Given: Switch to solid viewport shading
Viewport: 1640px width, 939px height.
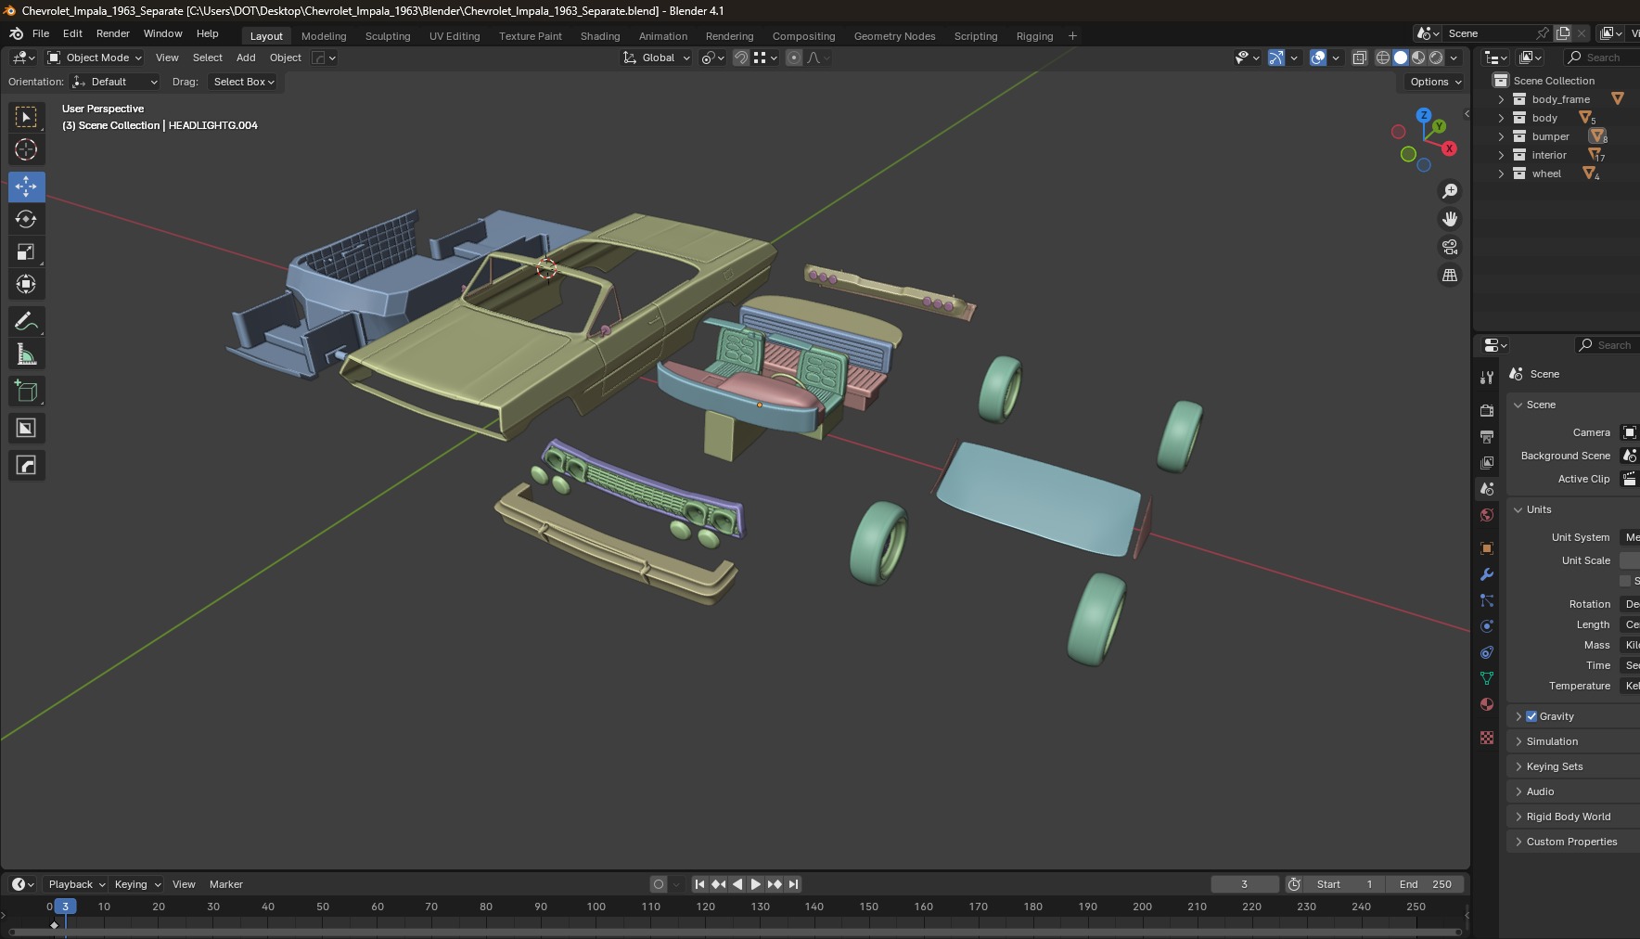Looking at the screenshot, I should pyautogui.click(x=1401, y=58).
